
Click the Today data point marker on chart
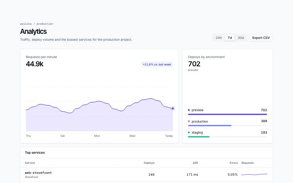click(173, 108)
